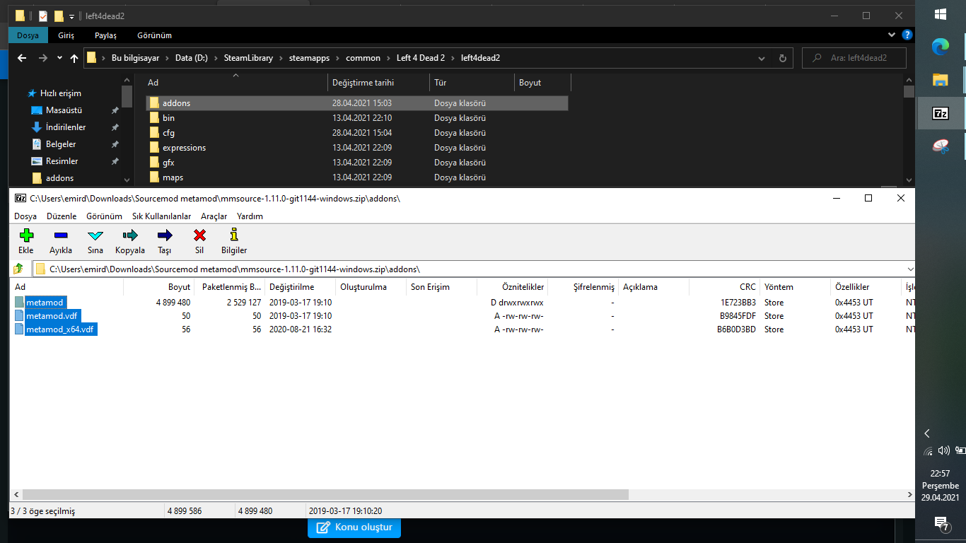Click the Back arrow in File Explorer

point(22,58)
